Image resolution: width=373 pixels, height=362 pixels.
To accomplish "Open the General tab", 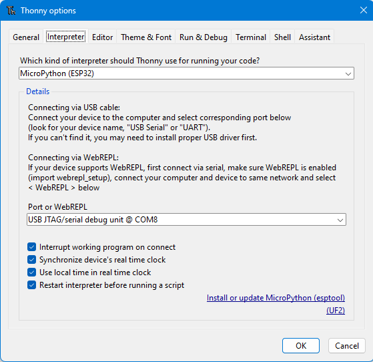I will pyautogui.click(x=26, y=37).
